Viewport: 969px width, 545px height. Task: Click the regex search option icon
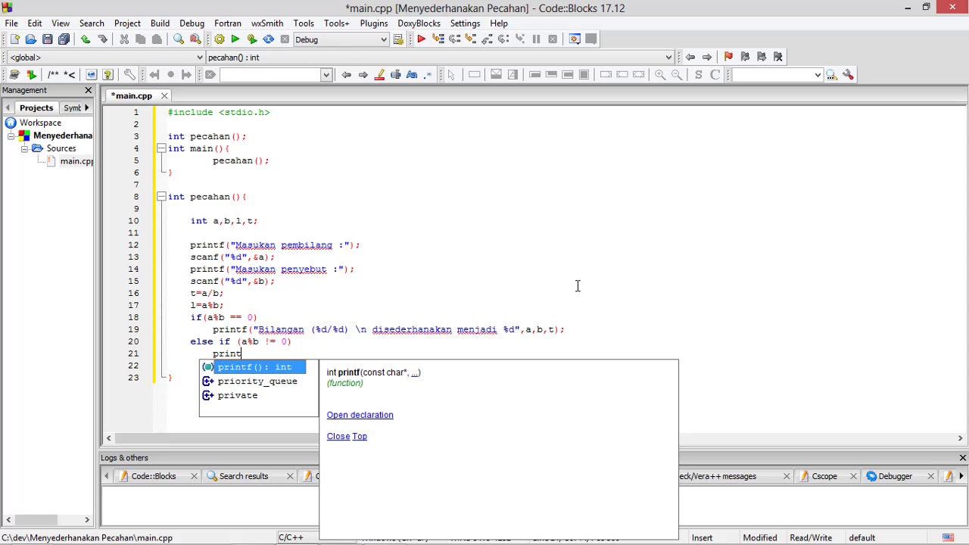428,74
